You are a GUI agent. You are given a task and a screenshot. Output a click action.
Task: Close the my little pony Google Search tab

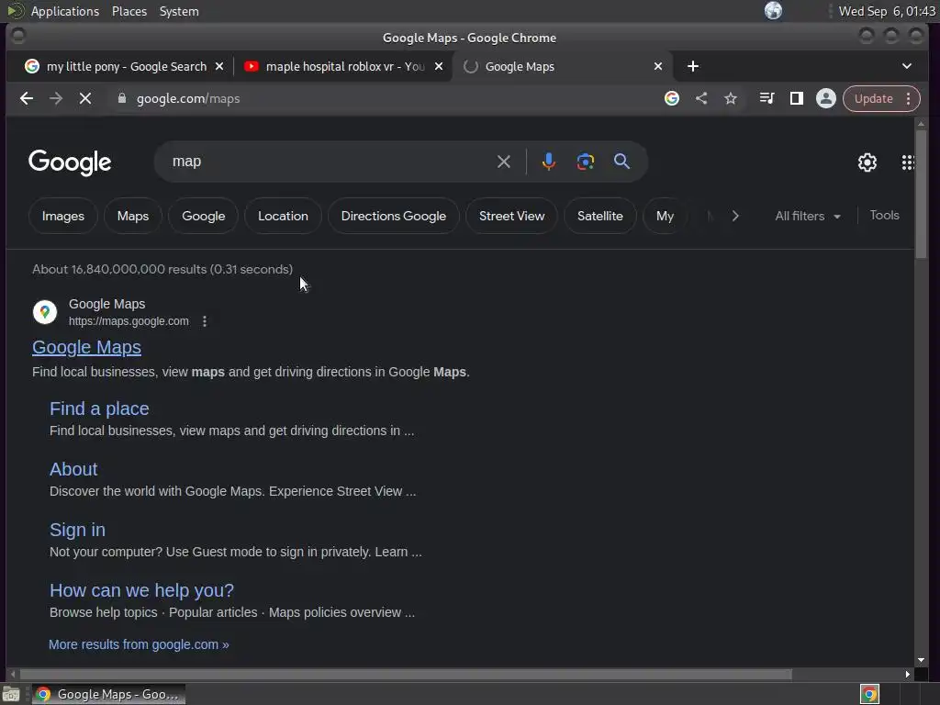(219, 66)
